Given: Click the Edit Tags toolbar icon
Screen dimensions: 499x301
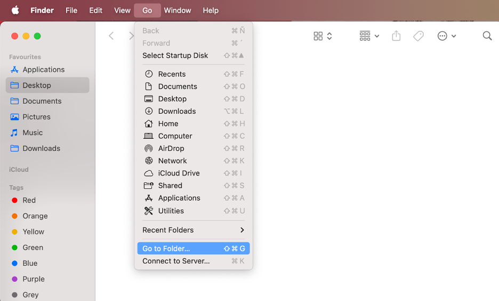Looking at the screenshot, I should [x=418, y=36].
